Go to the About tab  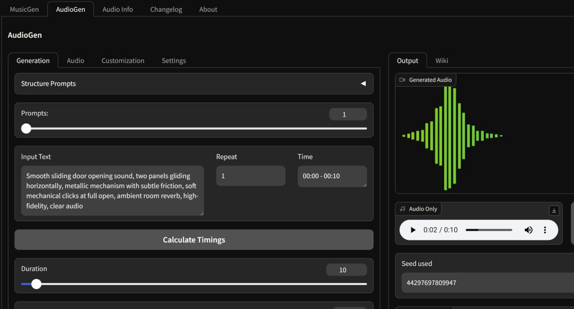click(208, 9)
